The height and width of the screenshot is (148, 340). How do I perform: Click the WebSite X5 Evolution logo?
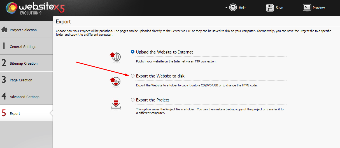[35, 8]
